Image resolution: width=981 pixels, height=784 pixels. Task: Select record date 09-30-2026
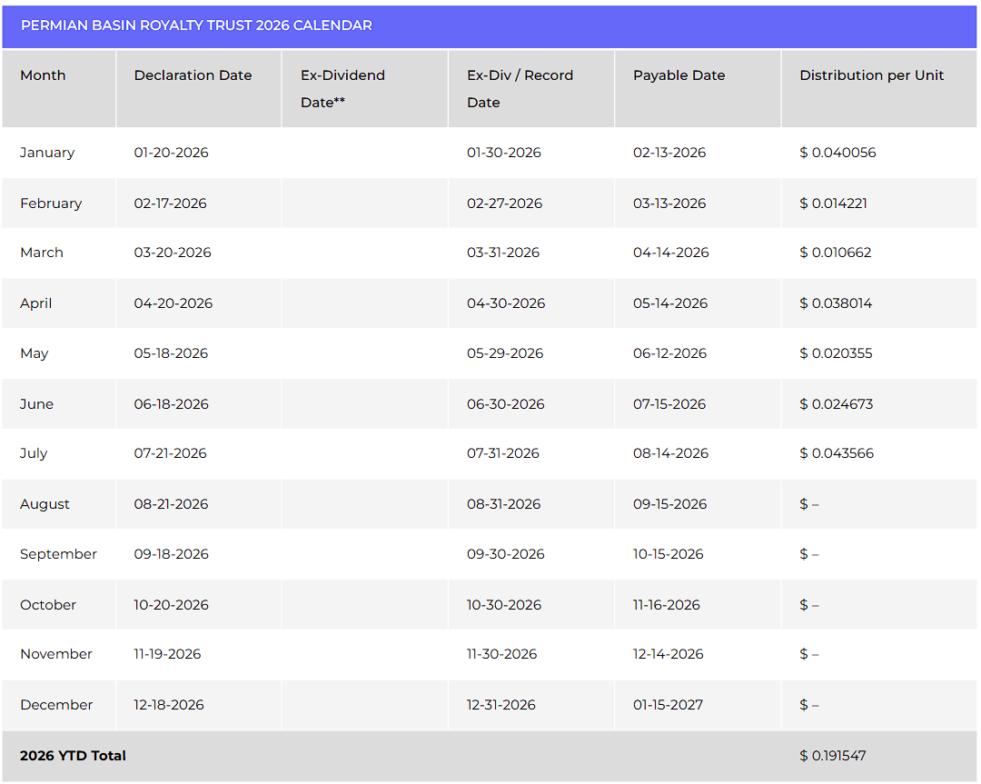(506, 554)
